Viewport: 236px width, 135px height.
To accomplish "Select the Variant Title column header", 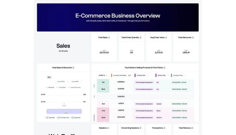I will coord(162,75).
